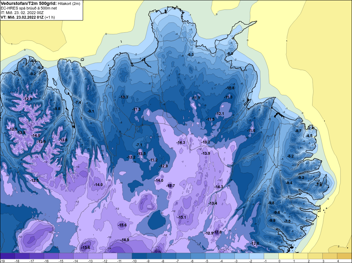Click the 'Veðurstofan/T2m 500grid:' title text
Screen dimensions: 352x263
[28, 4]
